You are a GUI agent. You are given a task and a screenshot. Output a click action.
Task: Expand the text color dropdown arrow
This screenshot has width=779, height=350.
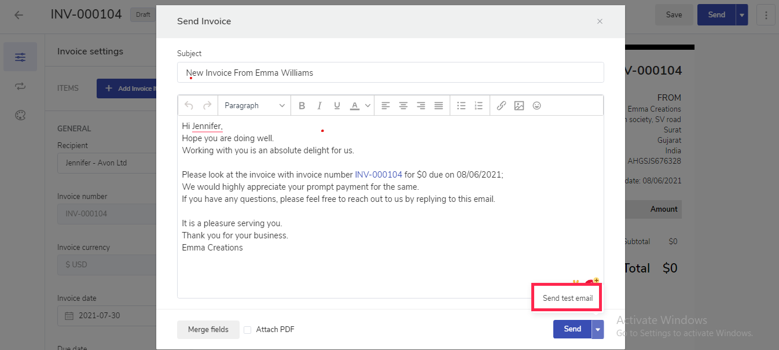coord(368,106)
